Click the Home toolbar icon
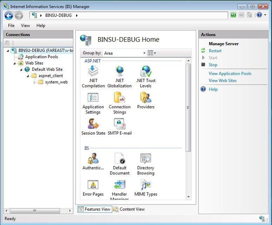This screenshot has width=272, height=225. tap(249, 15)
